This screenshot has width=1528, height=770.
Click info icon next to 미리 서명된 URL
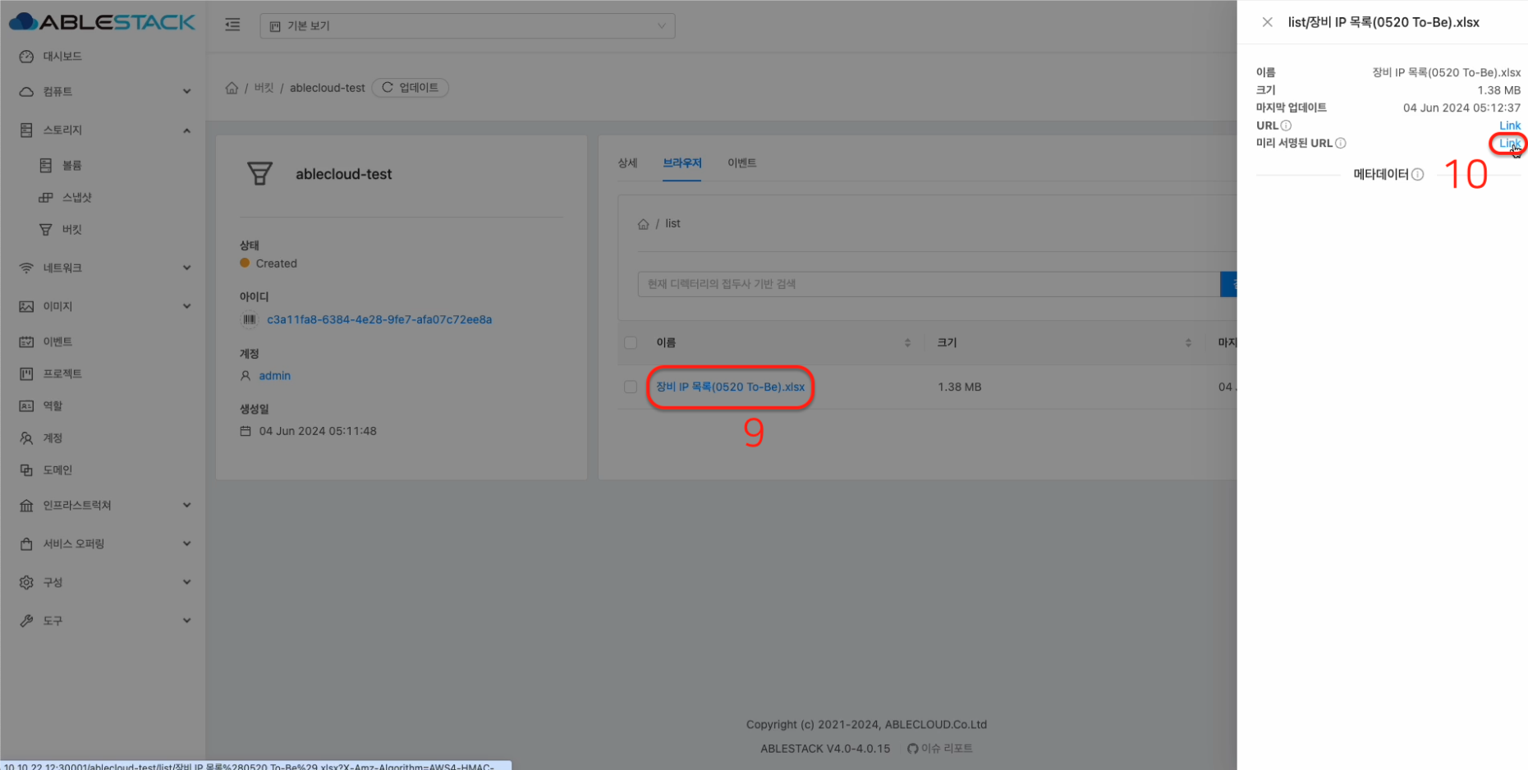point(1341,144)
